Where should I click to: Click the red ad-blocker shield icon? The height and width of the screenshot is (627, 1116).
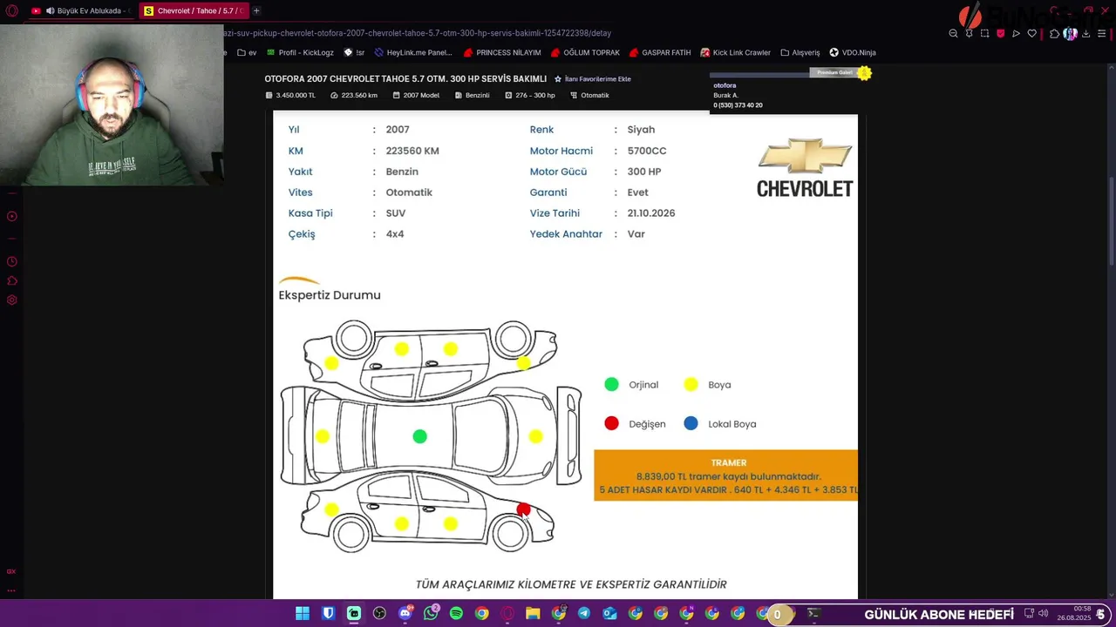point(1000,33)
